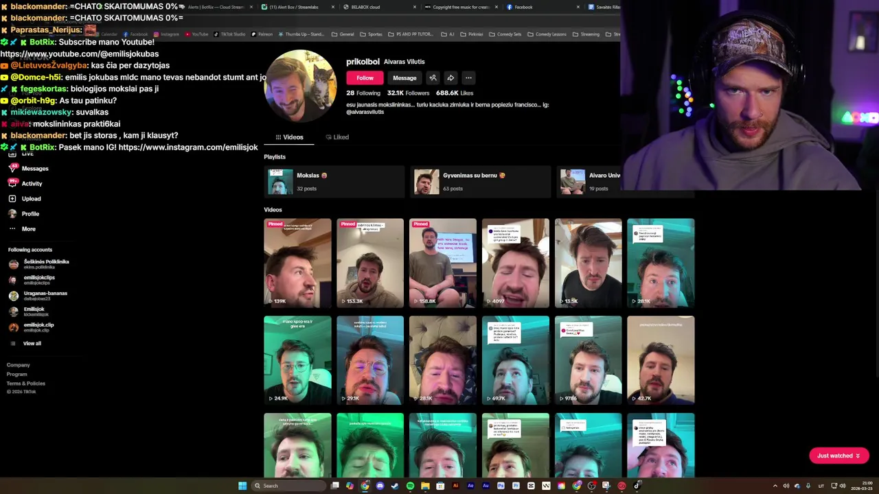The width and height of the screenshot is (879, 494).
Task: Click the 32.1K Followers count
Action: coord(408,93)
